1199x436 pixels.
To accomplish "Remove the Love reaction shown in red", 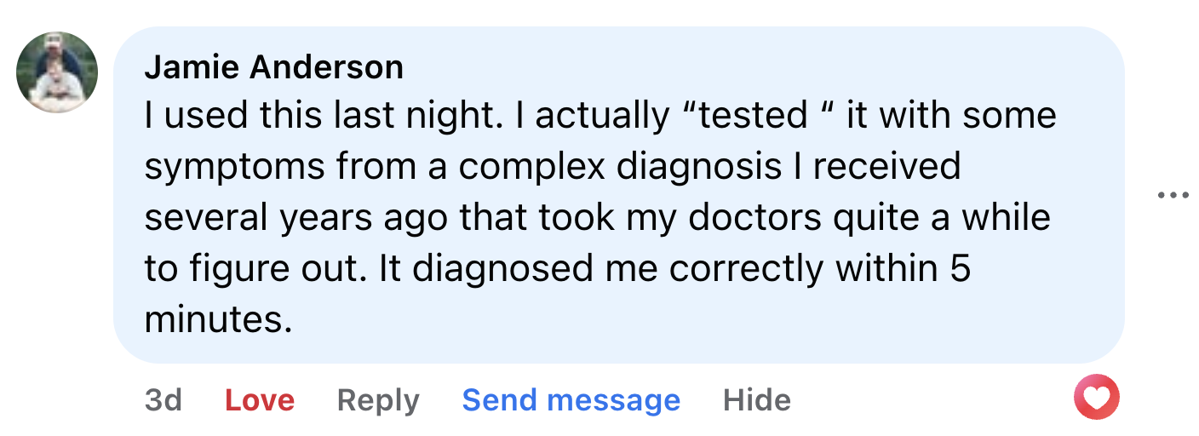I will tap(260, 400).
